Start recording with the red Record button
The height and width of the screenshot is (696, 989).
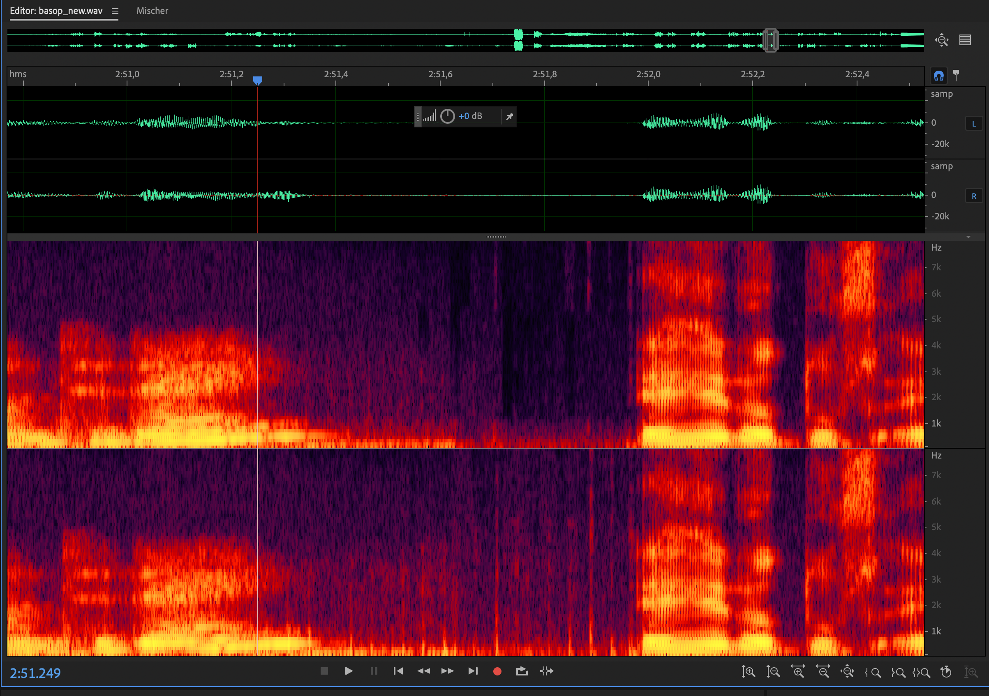coord(497,671)
